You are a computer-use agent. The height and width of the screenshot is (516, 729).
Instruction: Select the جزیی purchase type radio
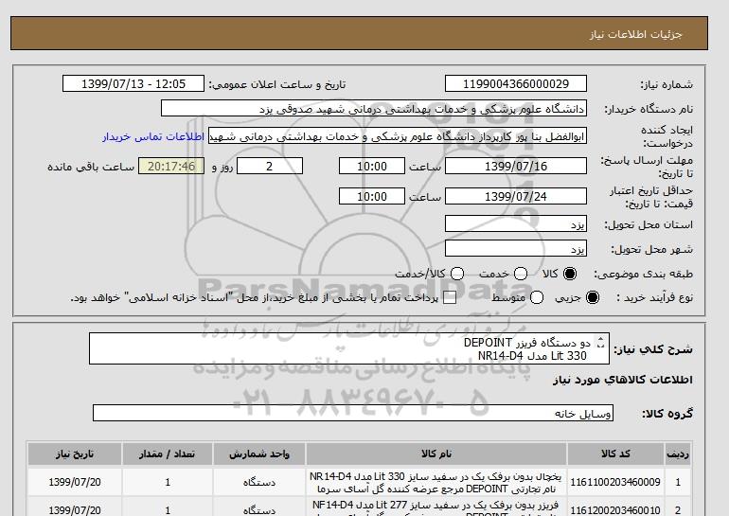pyautogui.click(x=593, y=297)
